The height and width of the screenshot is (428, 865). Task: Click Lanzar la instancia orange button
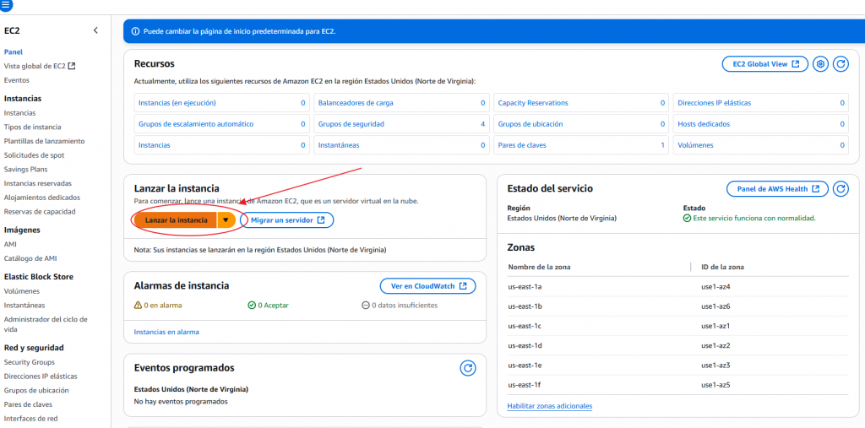(x=176, y=220)
